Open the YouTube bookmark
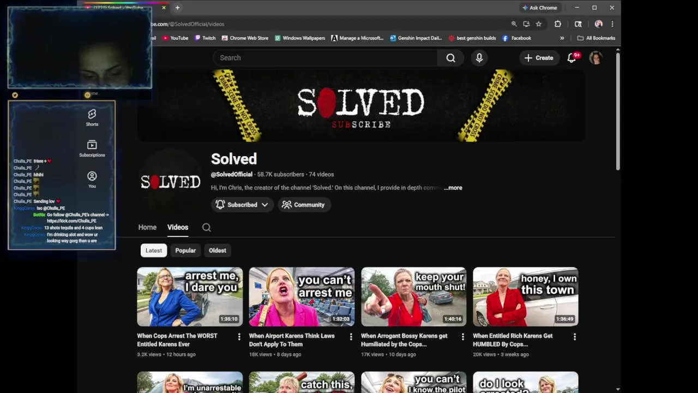This screenshot has width=698, height=393. point(175,38)
